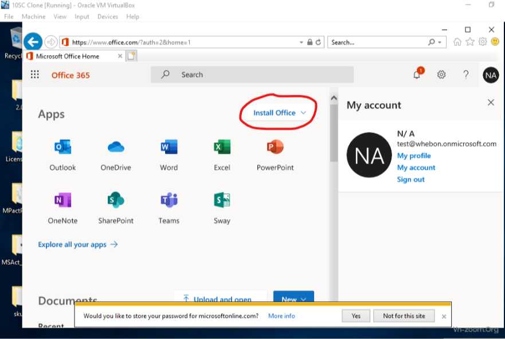Launch PowerPoint from the Apps list

(275, 148)
